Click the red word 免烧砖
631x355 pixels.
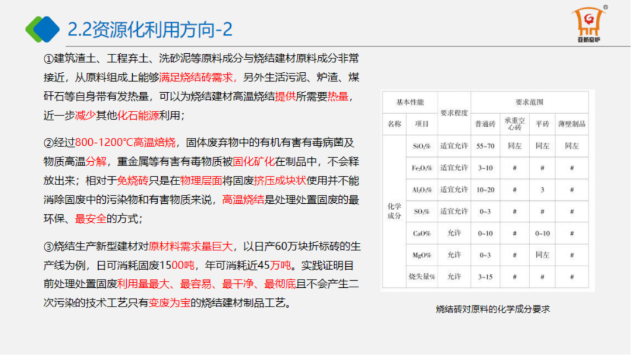(134, 181)
